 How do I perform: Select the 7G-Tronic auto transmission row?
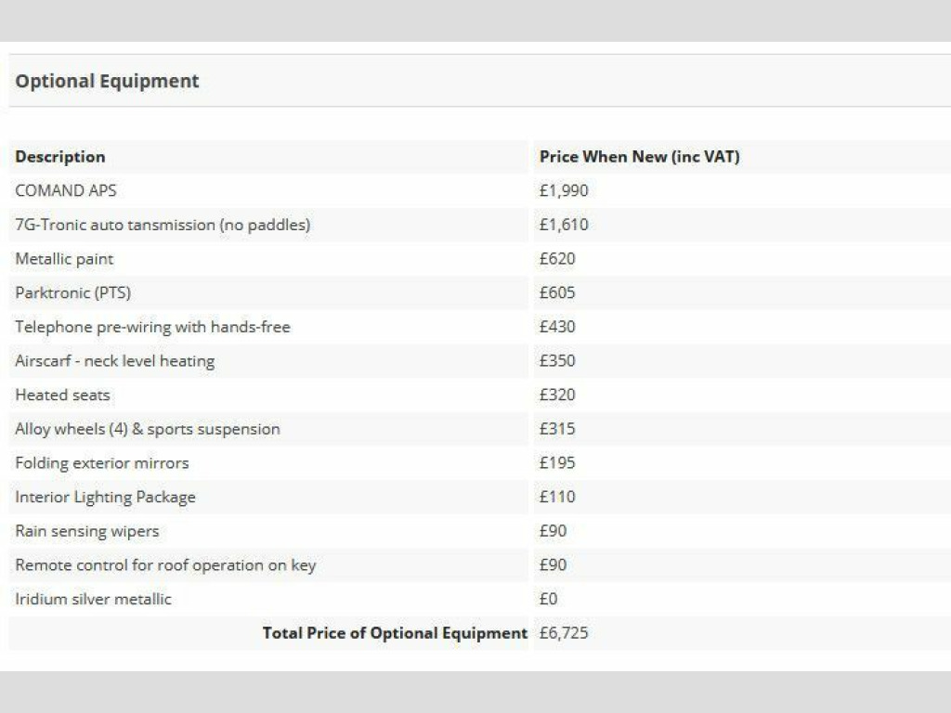click(x=163, y=225)
